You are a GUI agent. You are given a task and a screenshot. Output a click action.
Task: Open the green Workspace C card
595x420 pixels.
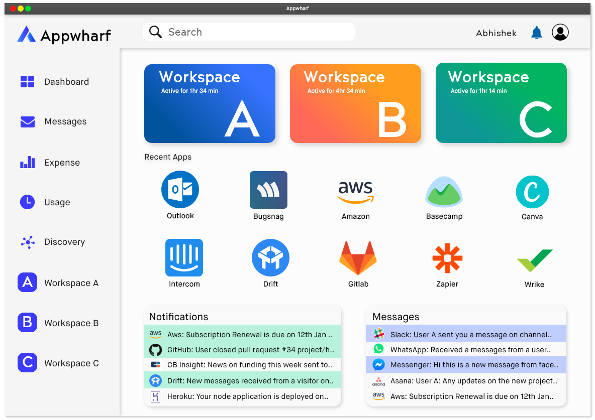[x=501, y=103]
